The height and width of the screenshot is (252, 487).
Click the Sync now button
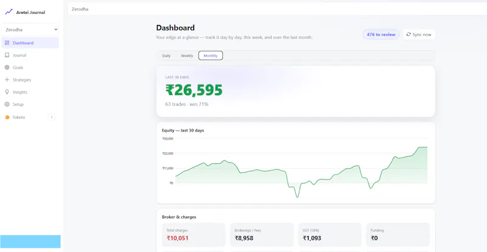(419, 35)
